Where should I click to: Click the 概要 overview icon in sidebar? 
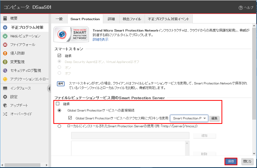coord(5,19)
